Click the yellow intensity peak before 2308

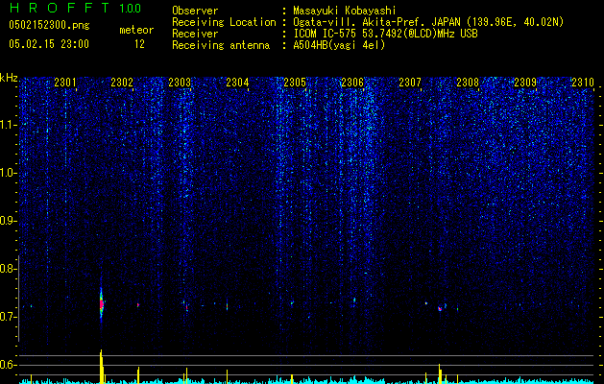click(x=440, y=373)
